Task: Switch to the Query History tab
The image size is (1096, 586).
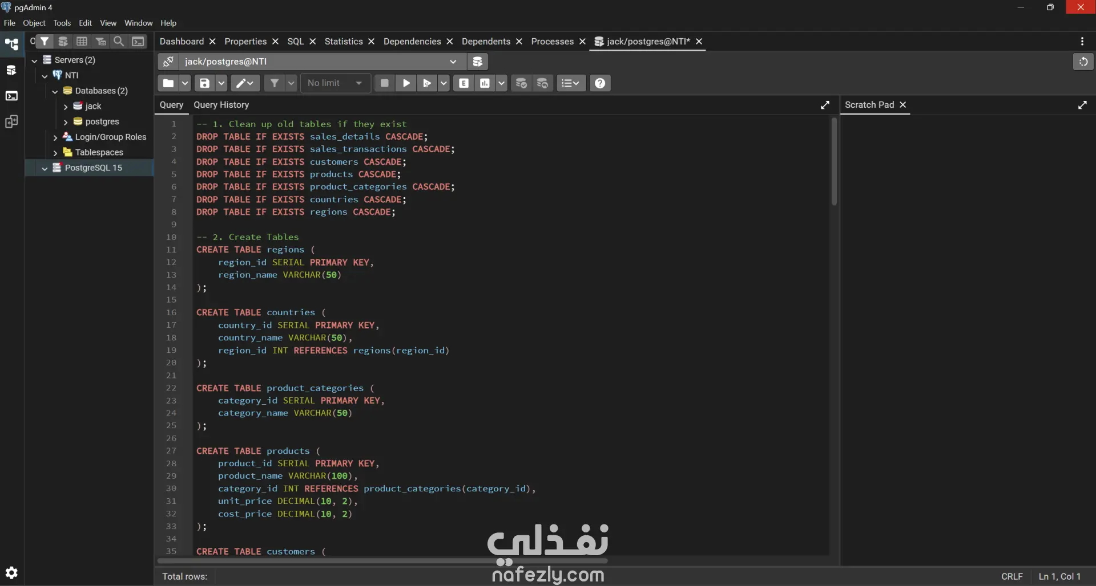Action: pyautogui.click(x=221, y=105)
